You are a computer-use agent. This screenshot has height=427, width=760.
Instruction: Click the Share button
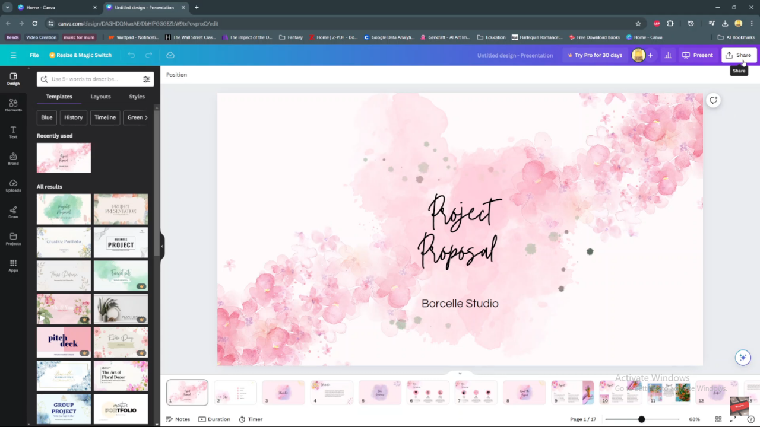click(739, 55)
